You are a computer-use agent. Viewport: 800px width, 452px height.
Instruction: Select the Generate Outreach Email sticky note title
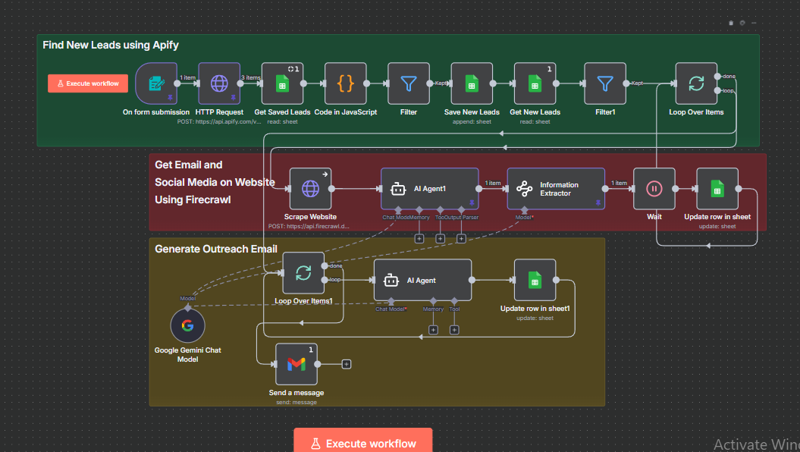[x=216, y=249]
